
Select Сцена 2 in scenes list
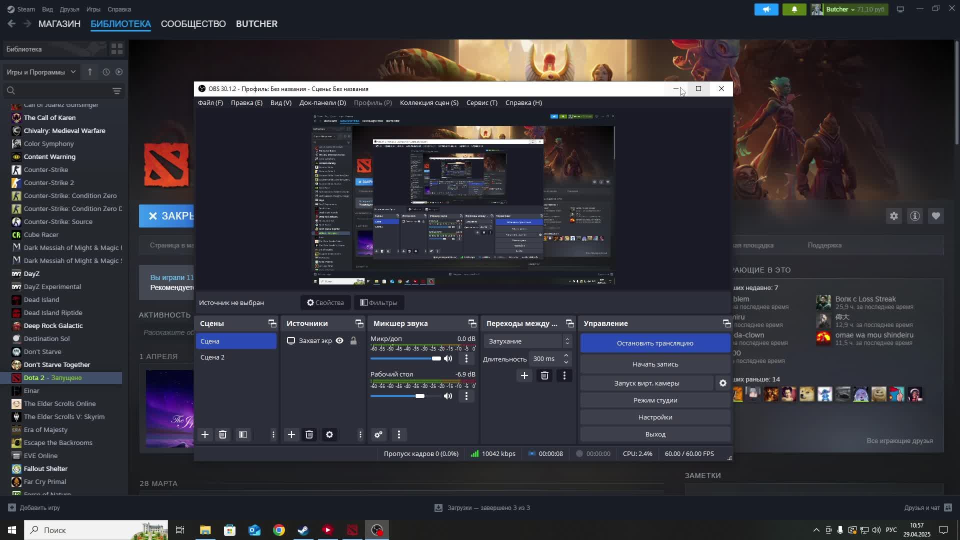point(212,357)
